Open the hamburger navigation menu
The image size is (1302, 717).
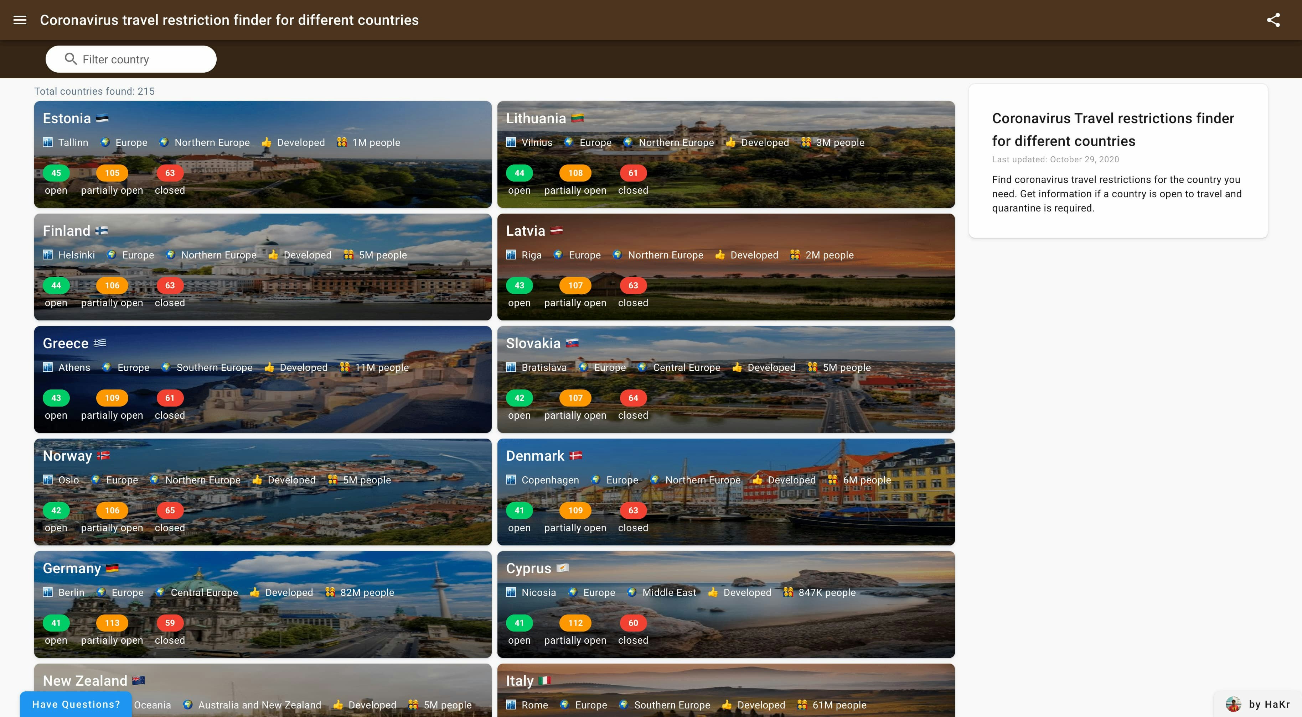click(20, 20)
